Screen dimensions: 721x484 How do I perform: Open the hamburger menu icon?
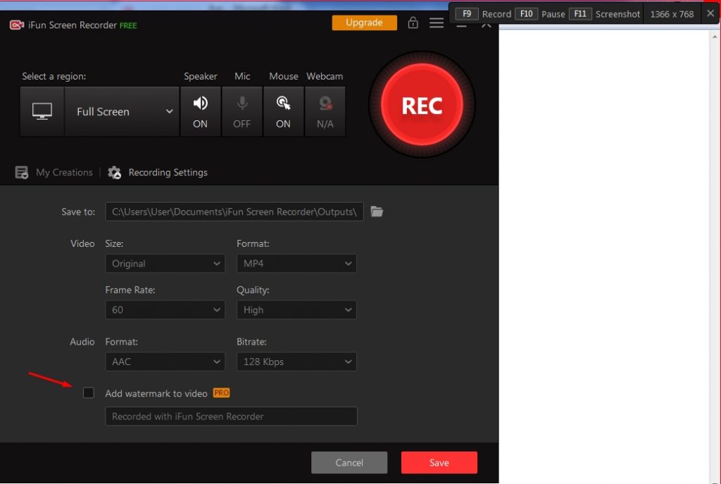pos(437,23)
